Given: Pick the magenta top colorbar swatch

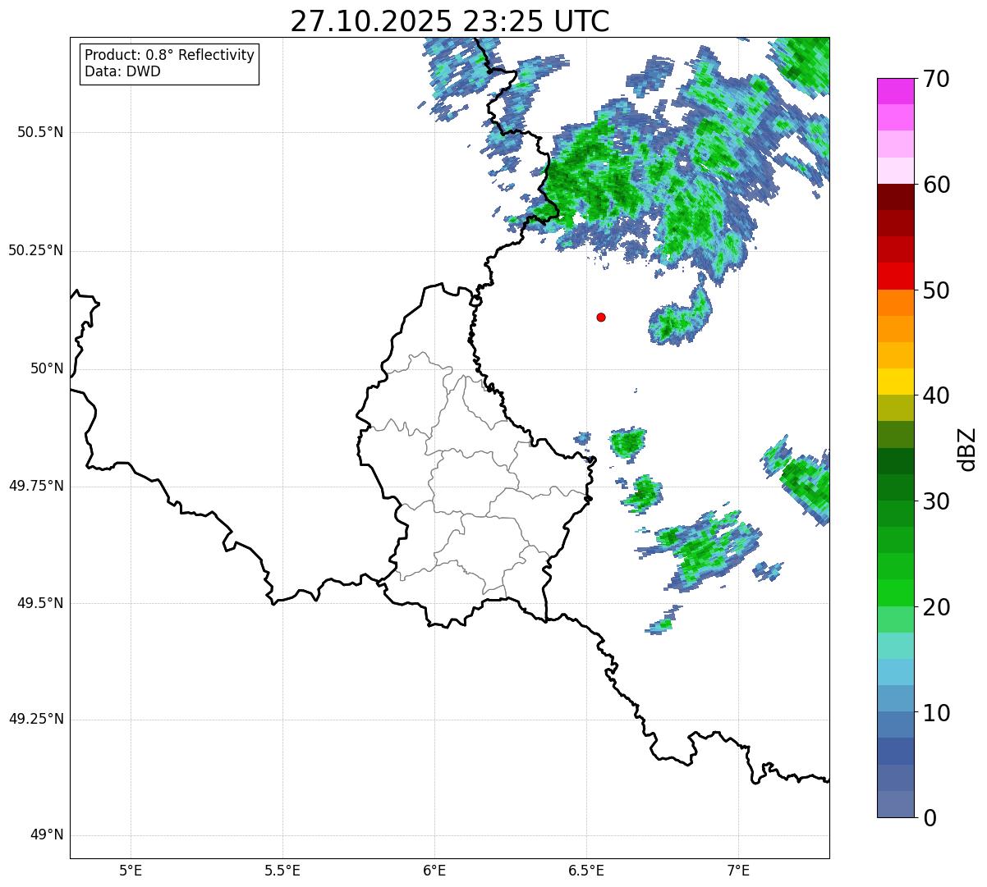Looking at the screenshot, I should point(895,91).
